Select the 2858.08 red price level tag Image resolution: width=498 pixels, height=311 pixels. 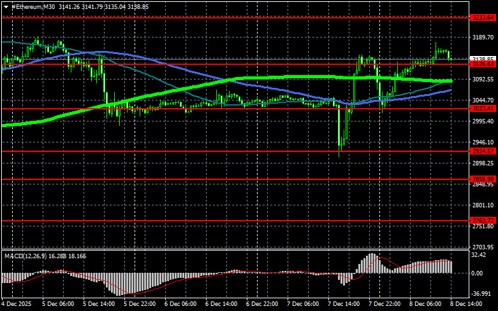click(x=483, y=179)
